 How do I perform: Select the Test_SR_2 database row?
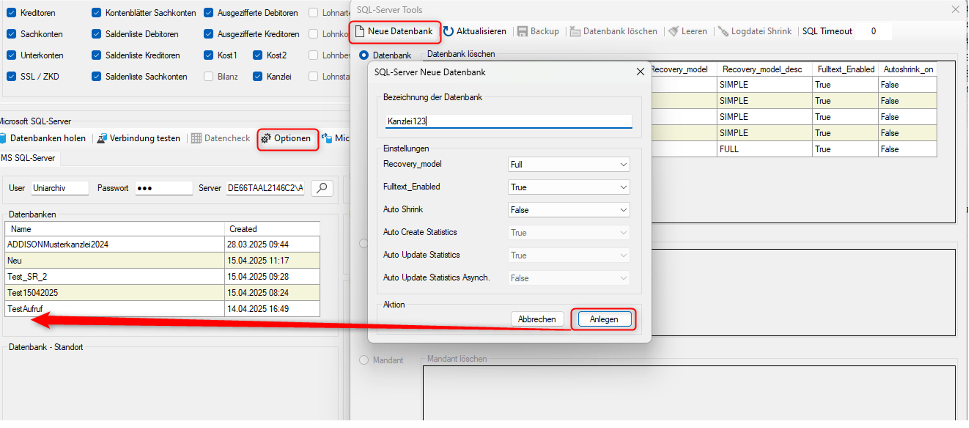pyautogui.click(x=162, y=277)
